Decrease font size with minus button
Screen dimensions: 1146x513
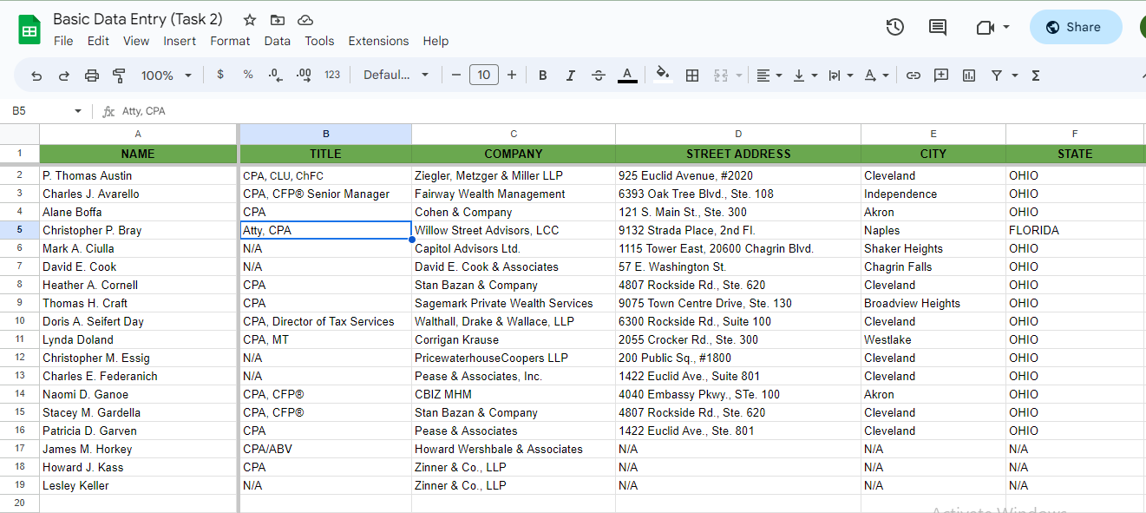coord(456,75)
